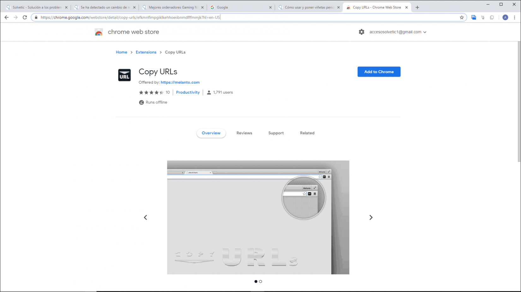Click the browser forward arrow
The image size is (521, 292).
pyautogui.click(x=15, y=17)
